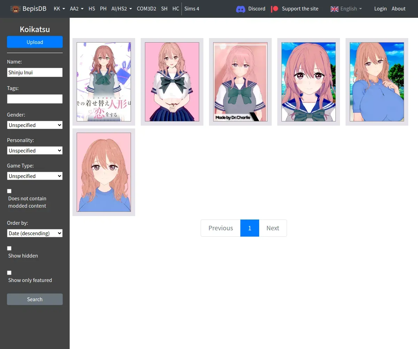Image resolution: width=418 pixels, height=349 pixels.
Task: Click the BepisDB site title text
Action: coord(34,9)
